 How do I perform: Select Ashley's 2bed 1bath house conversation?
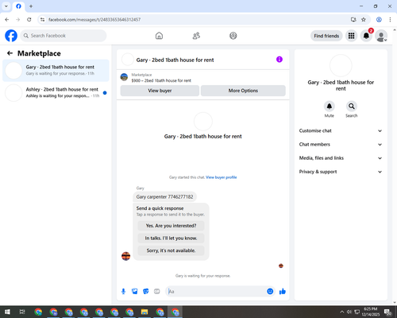coord(56,92)
